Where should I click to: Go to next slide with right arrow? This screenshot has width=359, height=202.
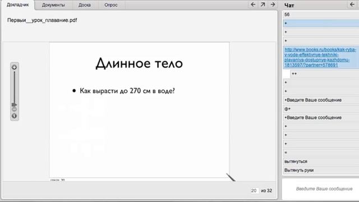273,4
